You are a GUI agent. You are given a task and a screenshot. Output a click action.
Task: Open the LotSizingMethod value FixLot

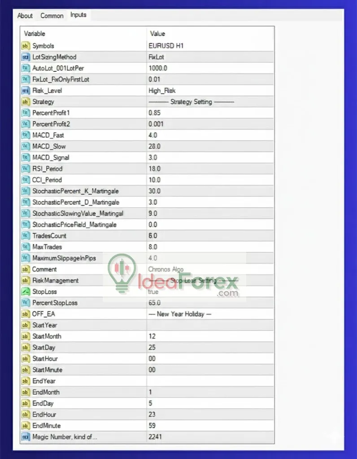[x=157, y=57]
